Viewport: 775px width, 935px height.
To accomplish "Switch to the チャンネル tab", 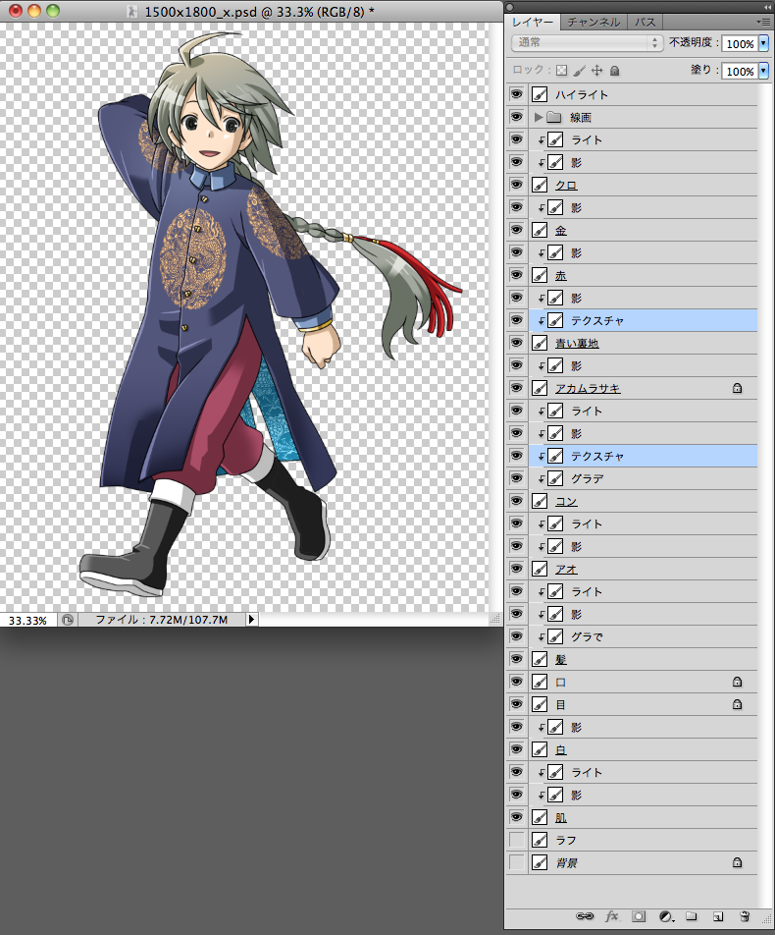I will click(594, 22).
